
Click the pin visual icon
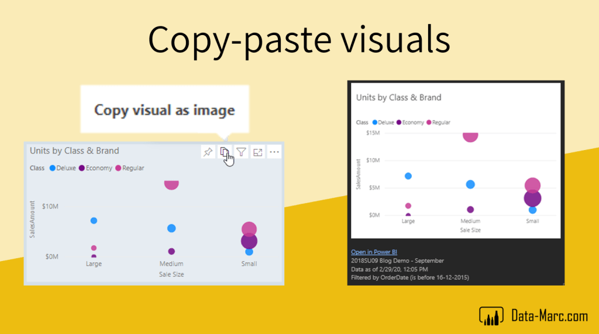pyautogui.click(x=208, y=152)
